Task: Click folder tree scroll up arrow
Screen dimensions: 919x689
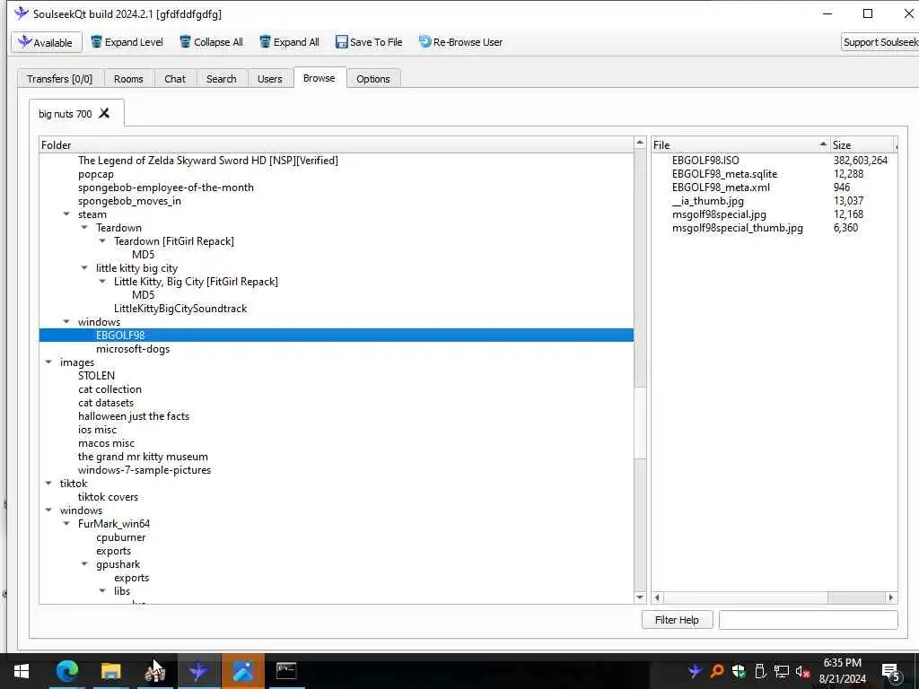Action: [x=640, y=143]
